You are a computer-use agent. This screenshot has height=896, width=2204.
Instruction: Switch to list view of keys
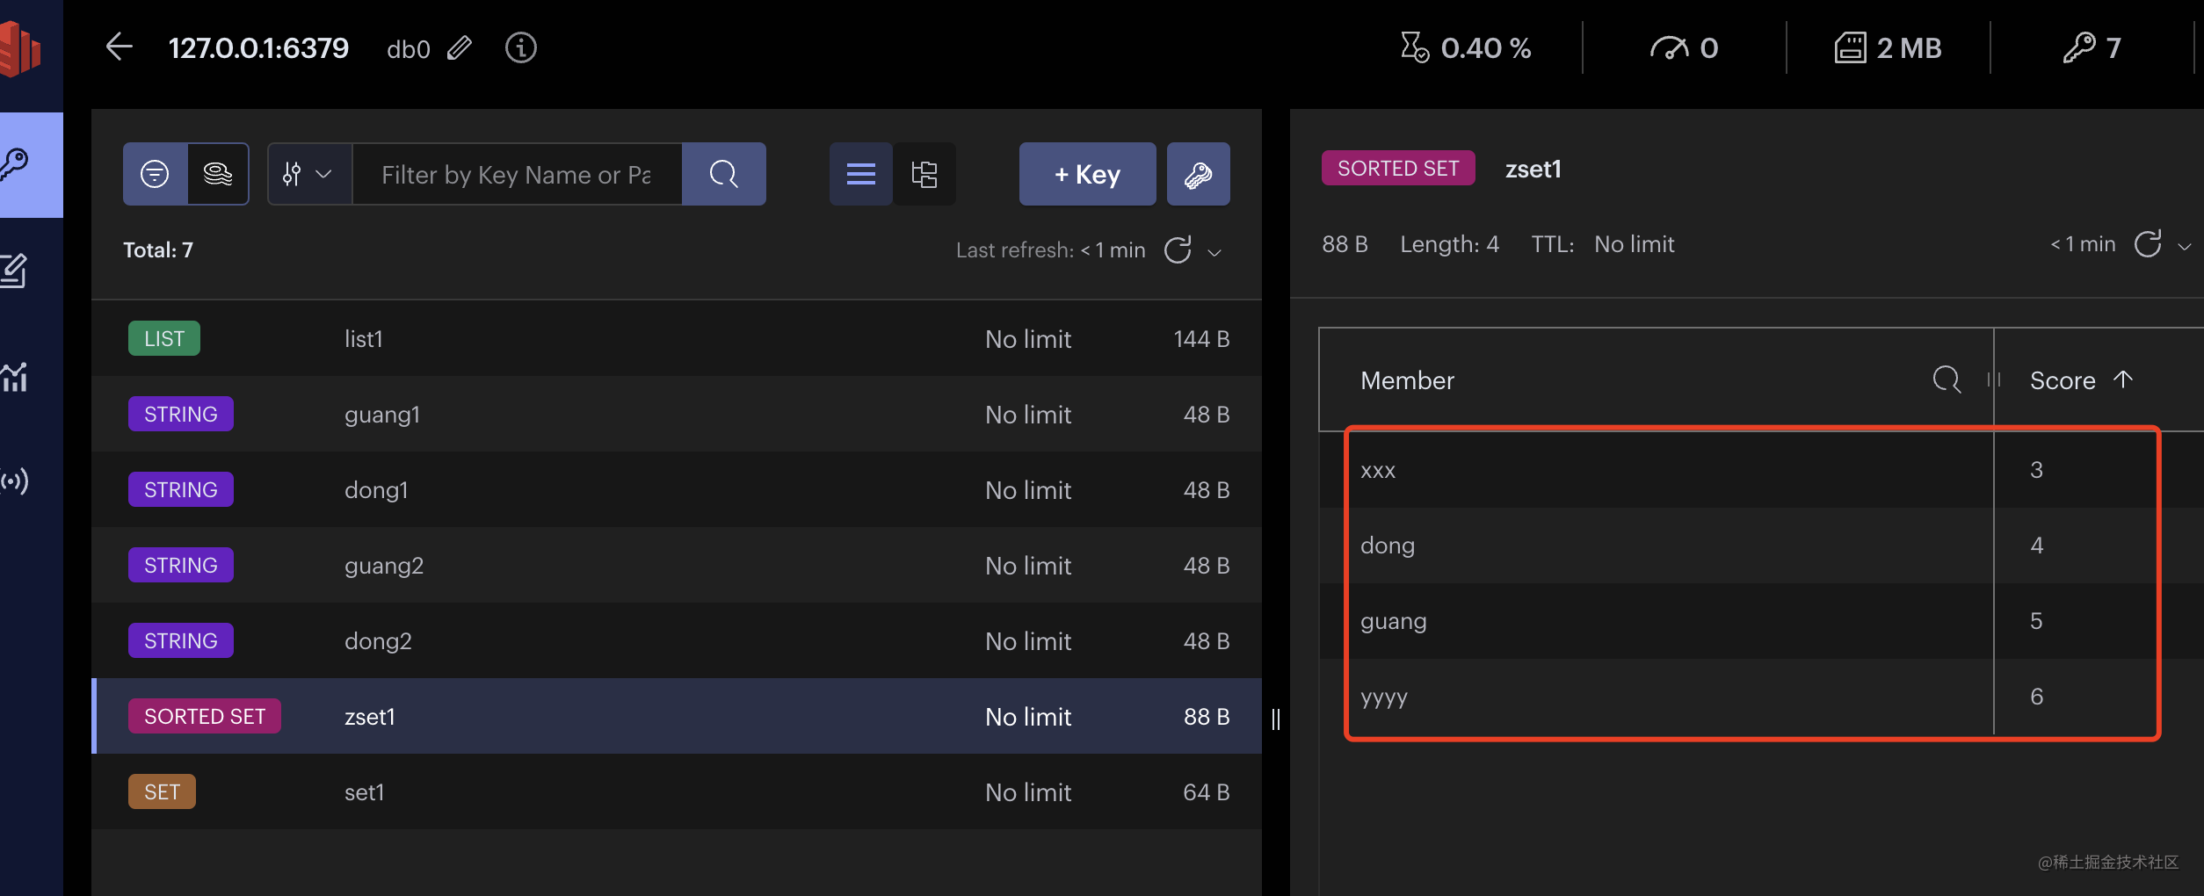pos(860,174)
